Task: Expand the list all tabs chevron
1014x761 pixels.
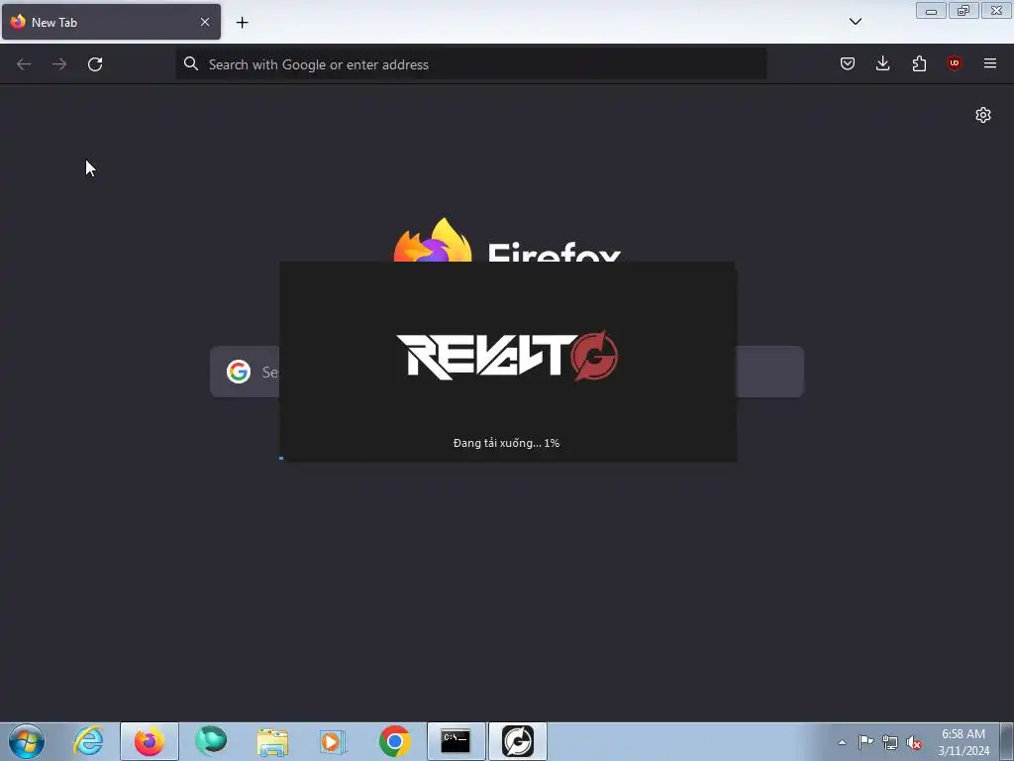Action: point(855,22)
